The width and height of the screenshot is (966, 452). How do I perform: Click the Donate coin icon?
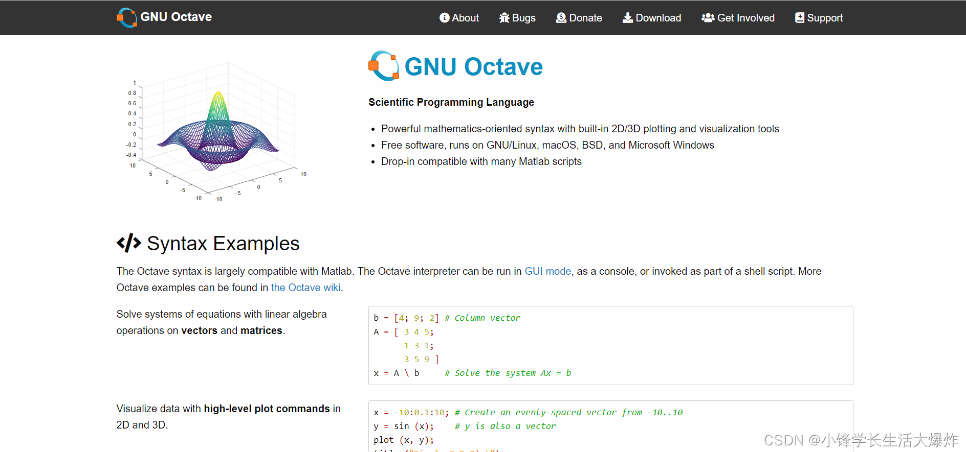(561, 18)
